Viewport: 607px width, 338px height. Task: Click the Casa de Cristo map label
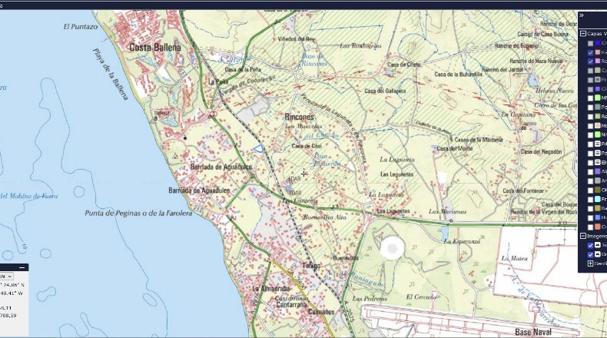403,65
